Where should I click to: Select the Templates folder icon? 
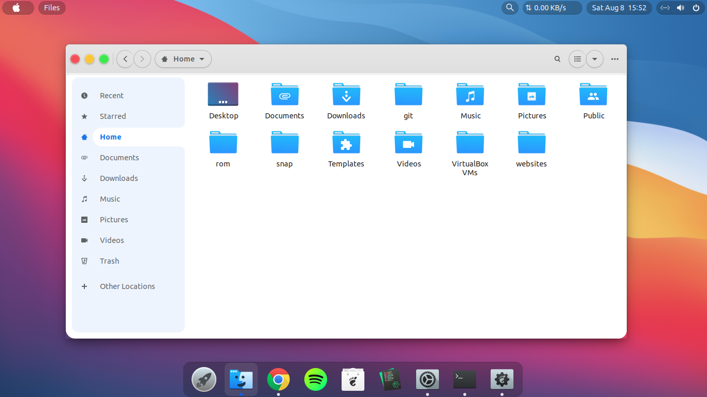(346, 143)
